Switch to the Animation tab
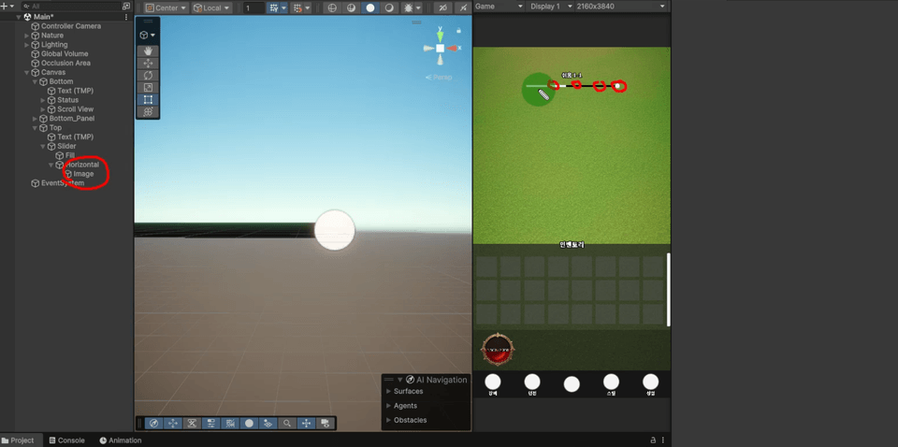This screenshot has height=447, width=898. coord(121,440)
